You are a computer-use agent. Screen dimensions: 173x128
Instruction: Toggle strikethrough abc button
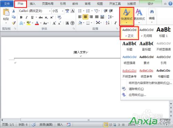pos(40,17)
